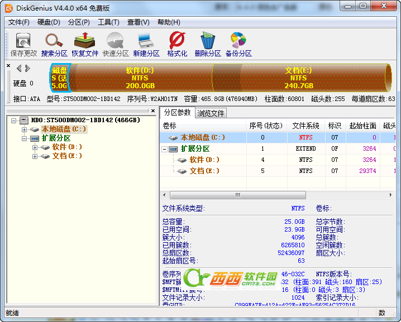Viewport: 401px width, 322px height.
Task: Click the 扩展分区 icon in the table
Action: click(173, 149)
